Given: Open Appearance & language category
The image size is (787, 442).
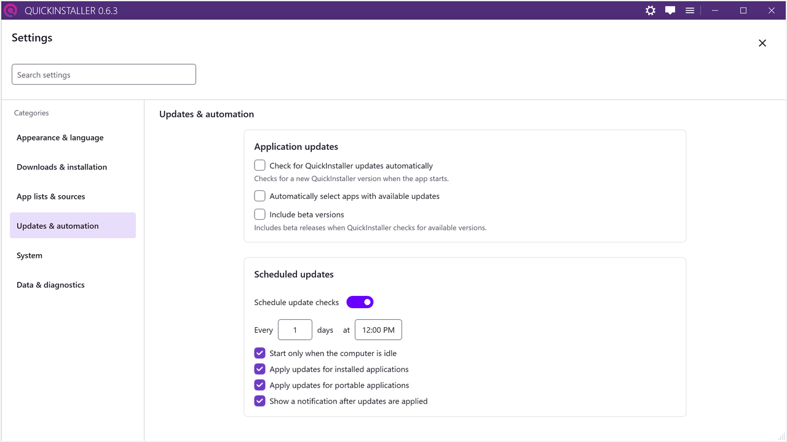Looking at the screenshot, I should [73, 138].
